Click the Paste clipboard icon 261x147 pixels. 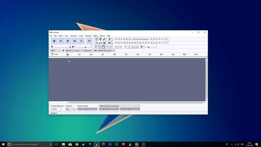pos(104,47)
